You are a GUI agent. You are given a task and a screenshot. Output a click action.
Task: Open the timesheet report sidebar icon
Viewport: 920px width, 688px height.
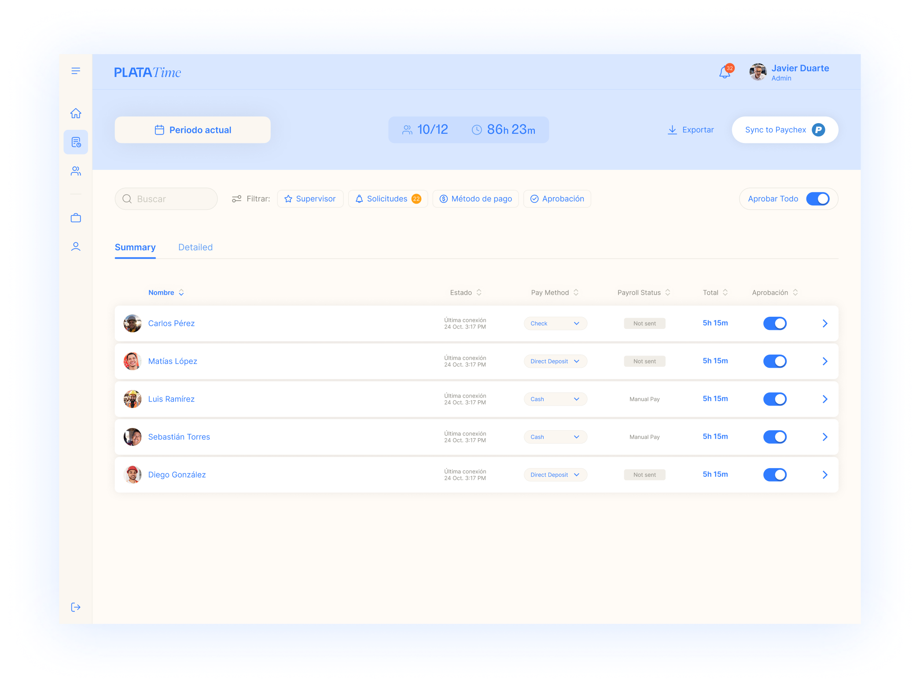76,142
